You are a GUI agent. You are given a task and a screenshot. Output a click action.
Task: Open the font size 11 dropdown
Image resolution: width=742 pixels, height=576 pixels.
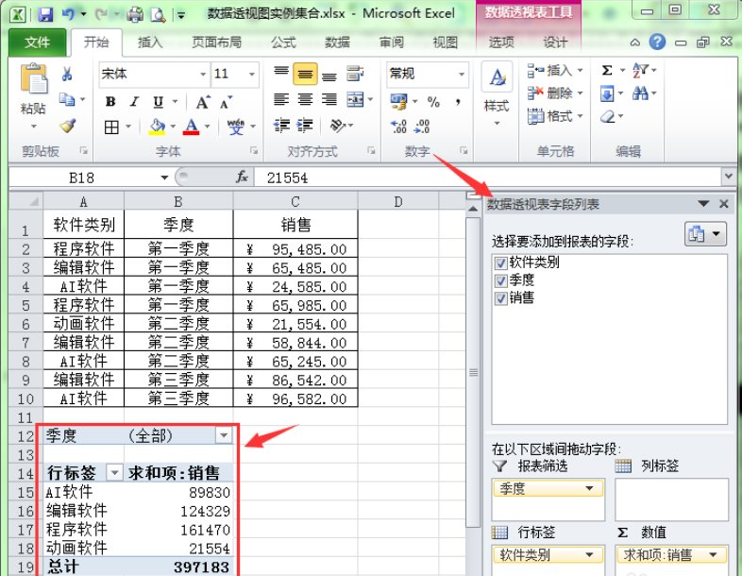[x=252, y=74]
